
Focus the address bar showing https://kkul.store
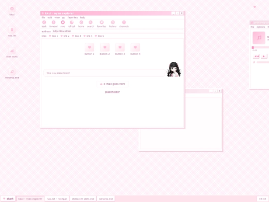(118, 31)
